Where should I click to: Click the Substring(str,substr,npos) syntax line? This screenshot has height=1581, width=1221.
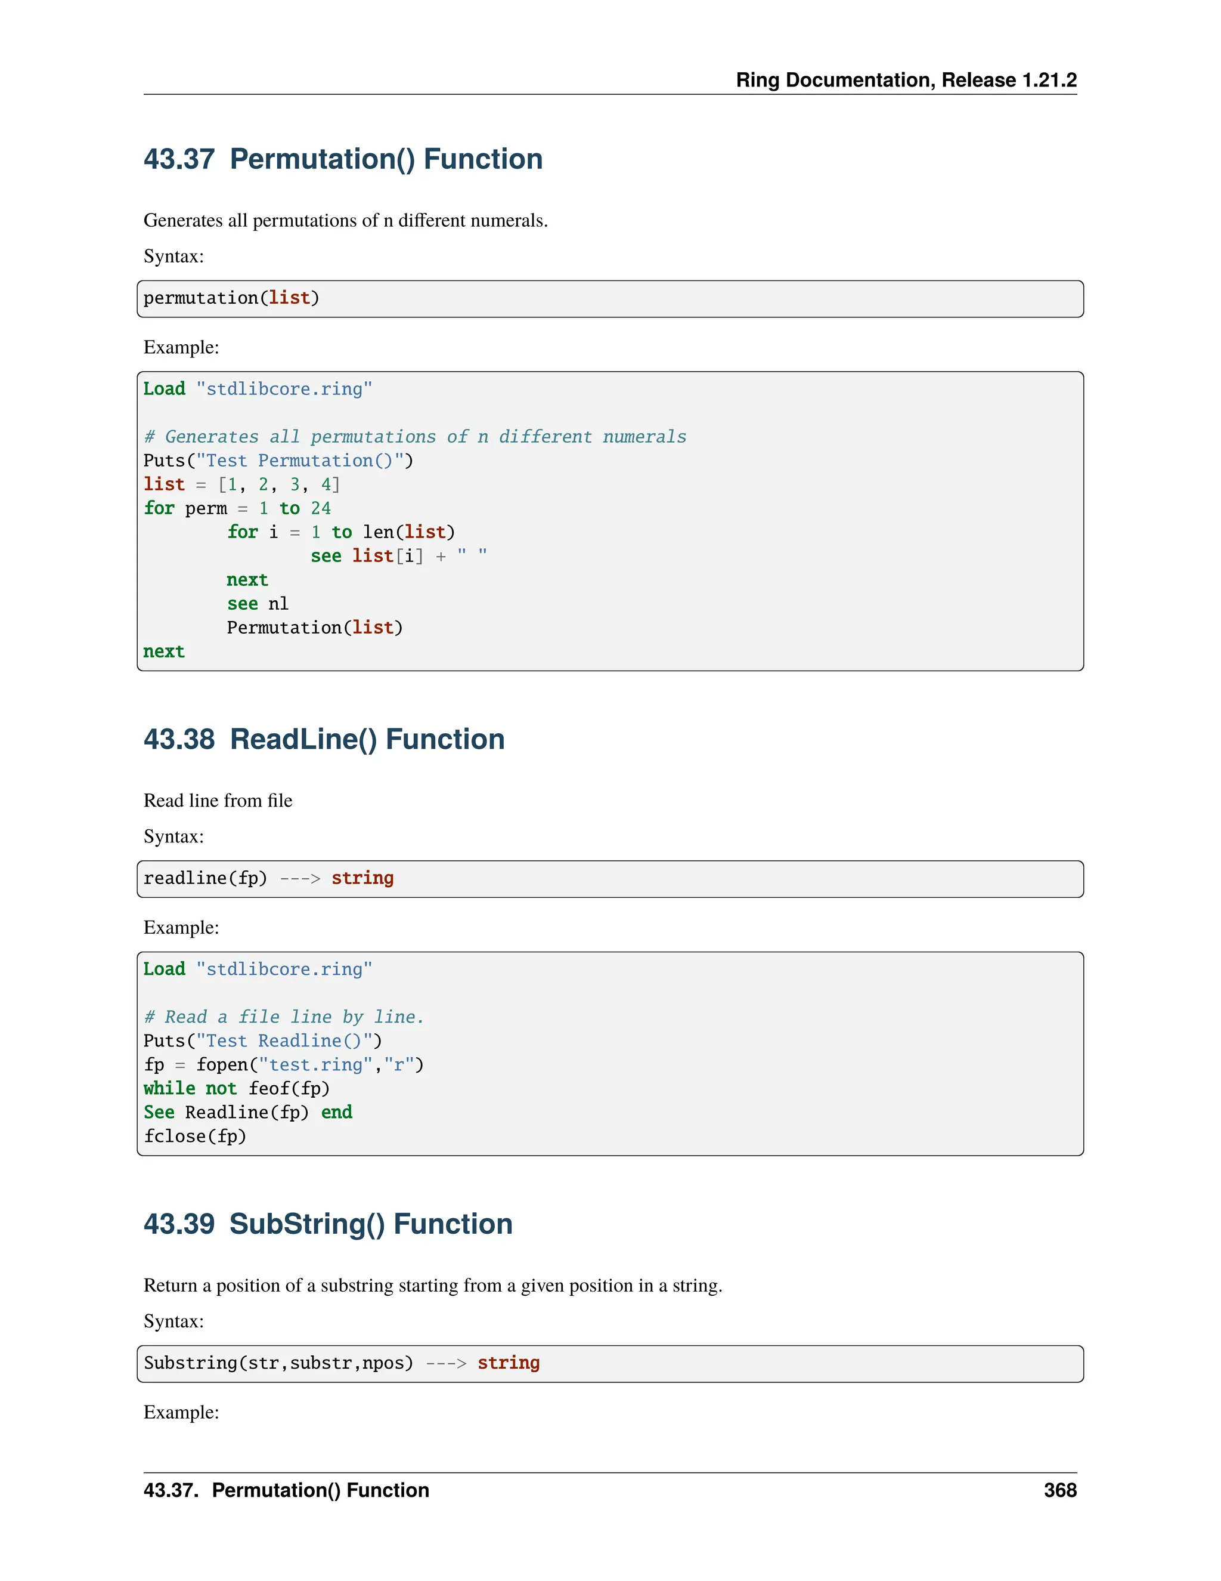coord(342,1363)
